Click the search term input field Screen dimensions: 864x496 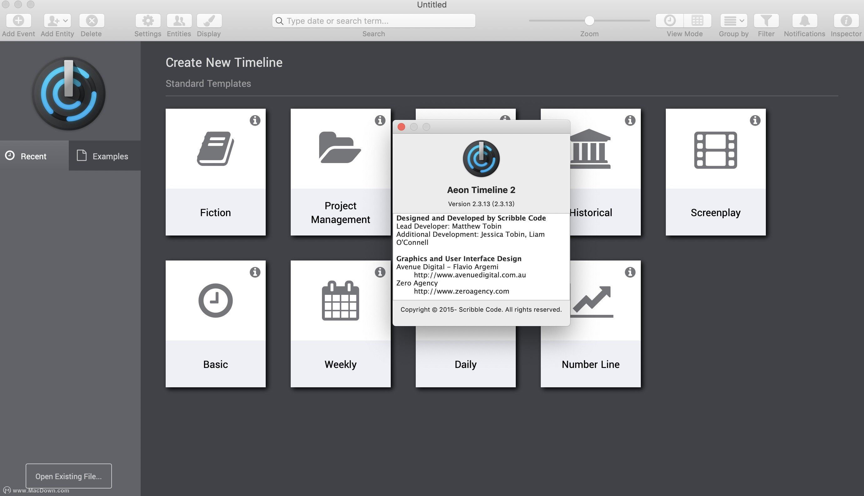tap(375, 21)
